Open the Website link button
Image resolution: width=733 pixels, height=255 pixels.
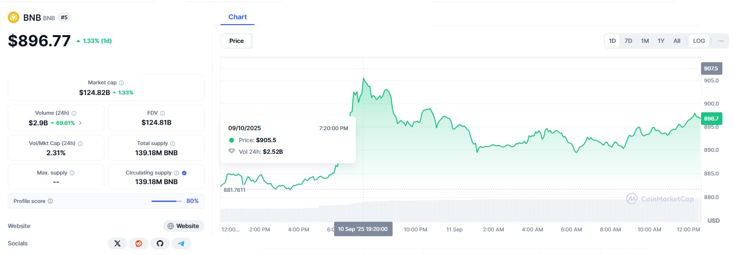point(184,226)
